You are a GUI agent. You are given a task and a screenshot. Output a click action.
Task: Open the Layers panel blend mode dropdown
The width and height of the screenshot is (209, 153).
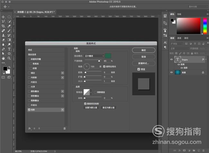[179, 49]
